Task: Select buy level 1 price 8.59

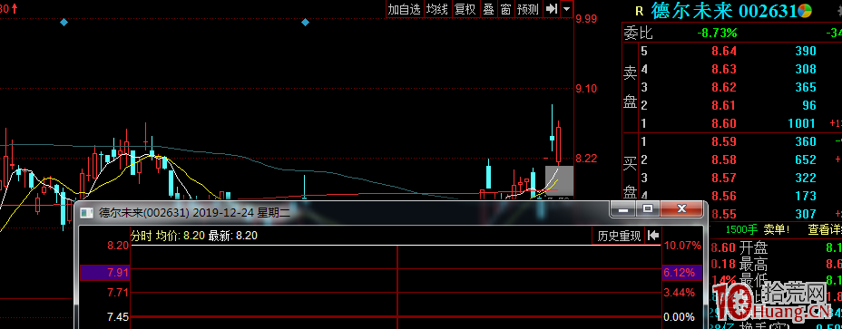Action: [x=724, y=141]
